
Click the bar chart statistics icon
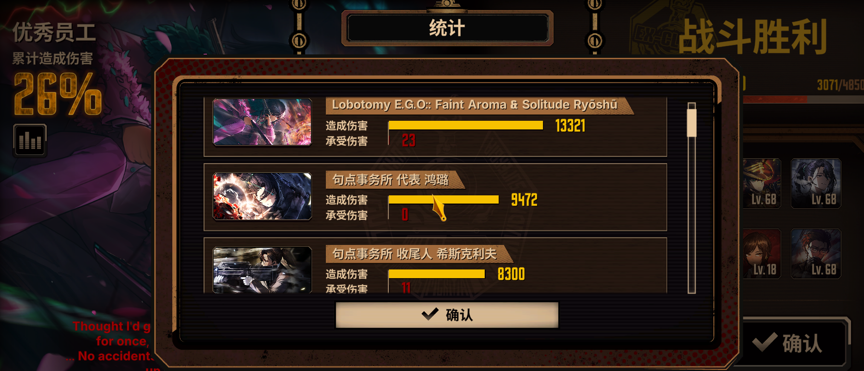[x=30, y=141]
